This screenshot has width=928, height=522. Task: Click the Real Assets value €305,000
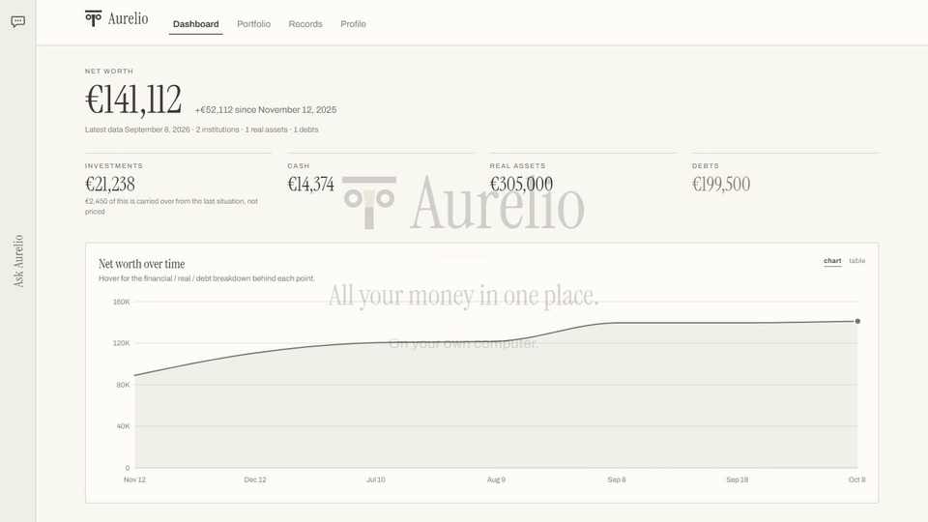[x=521, y=184]
